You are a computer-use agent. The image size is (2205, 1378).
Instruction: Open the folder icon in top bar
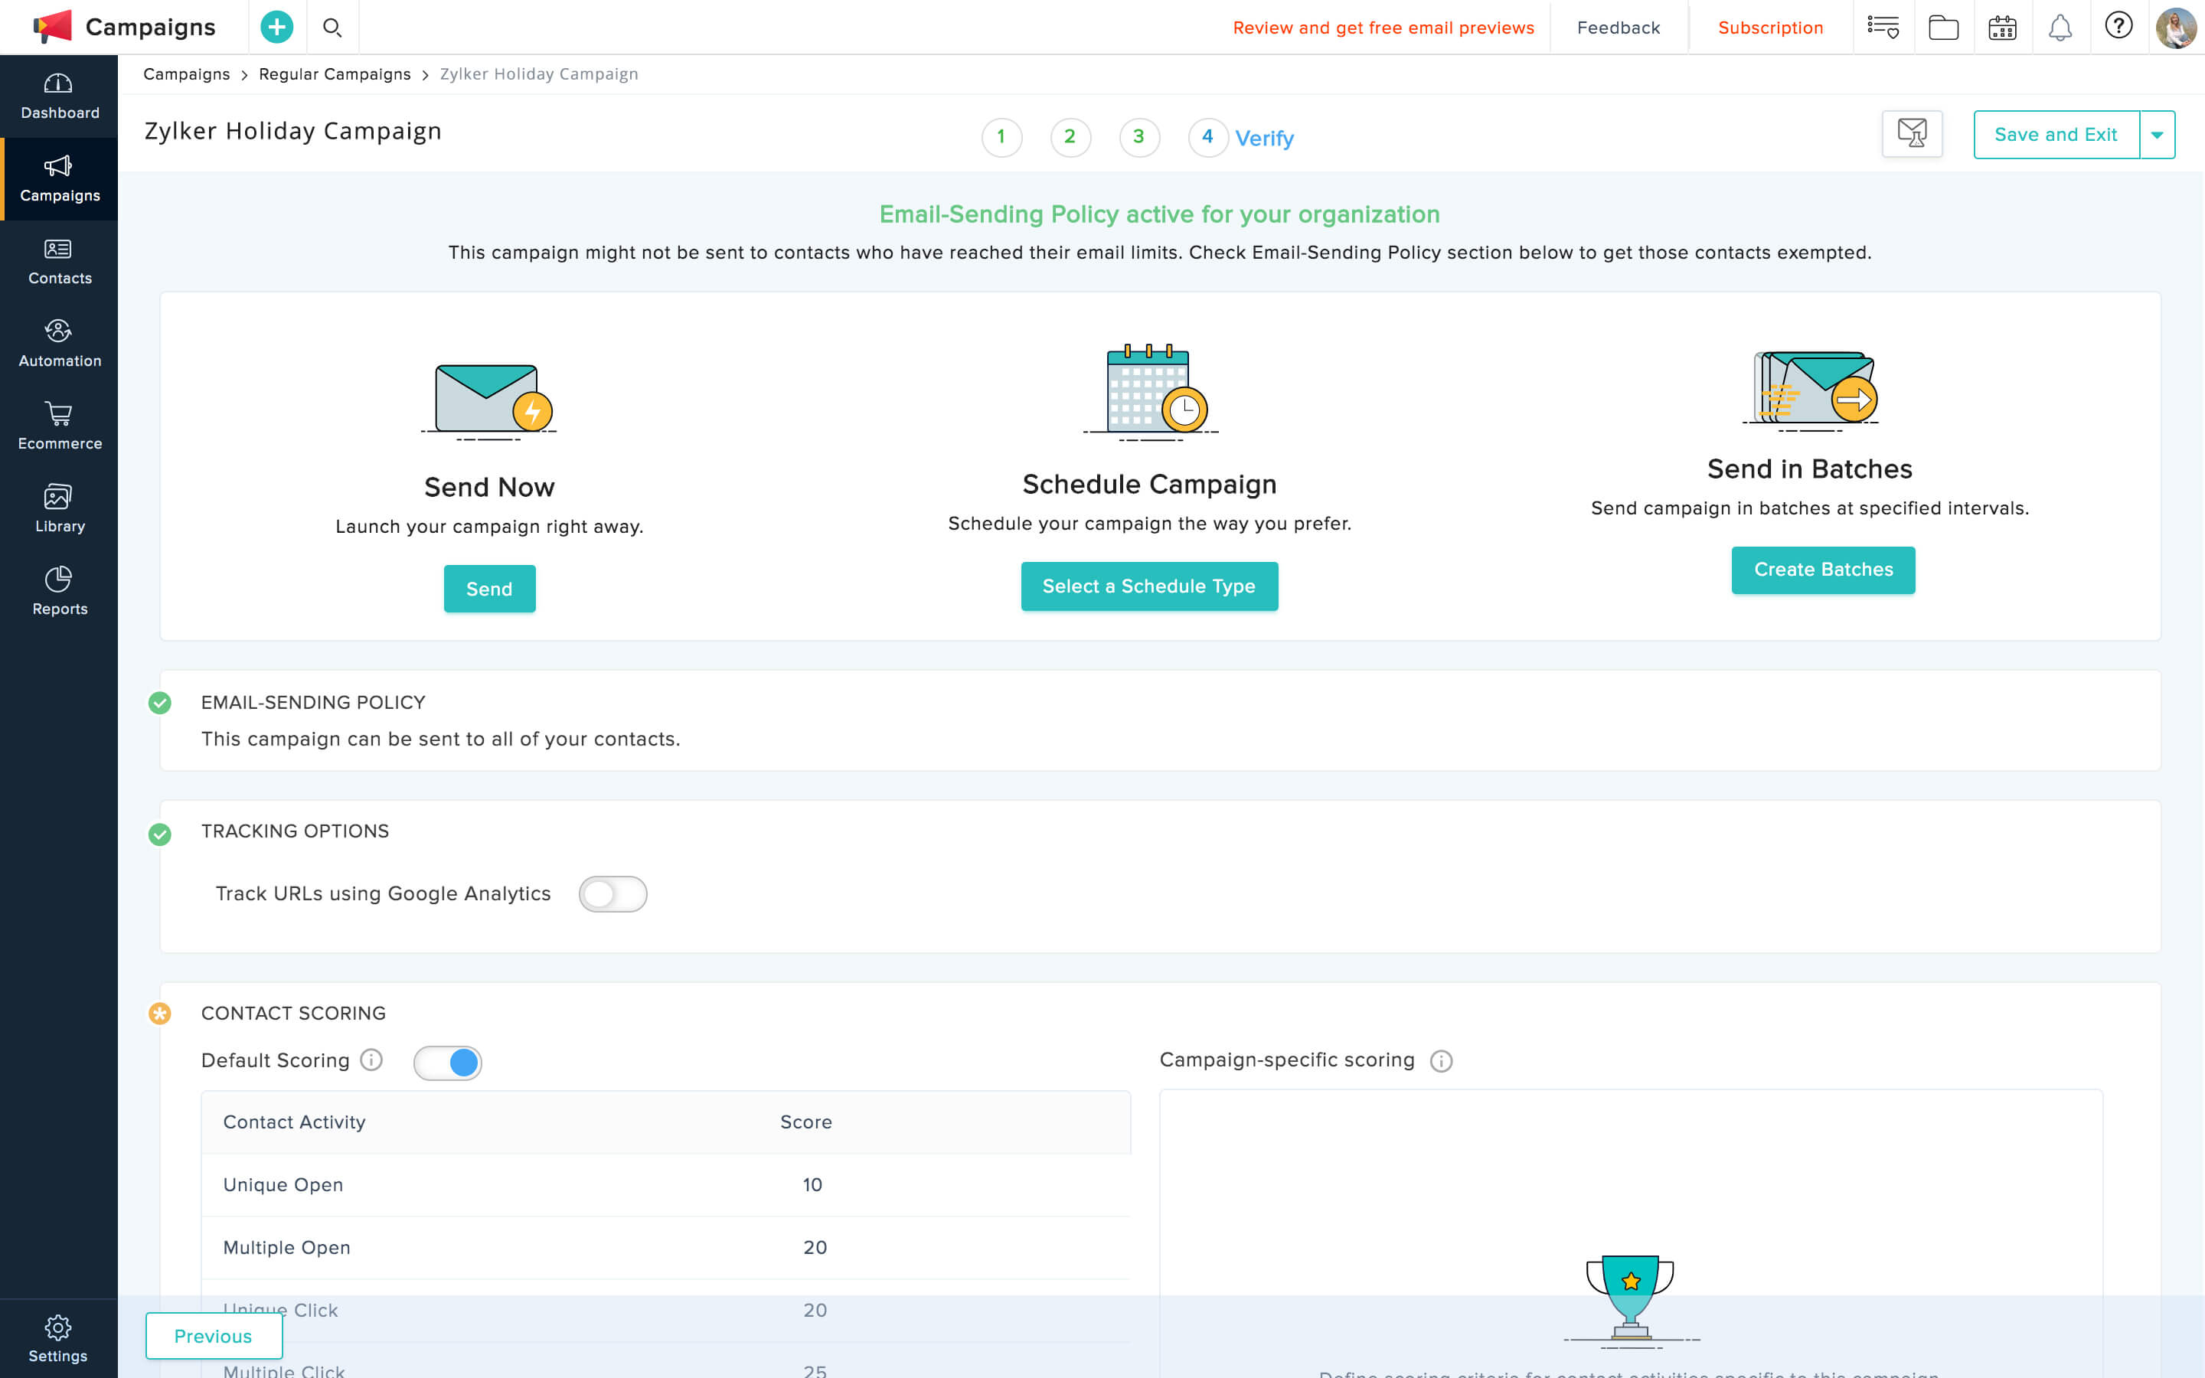pyautogui.click(x=1942, y=28)
